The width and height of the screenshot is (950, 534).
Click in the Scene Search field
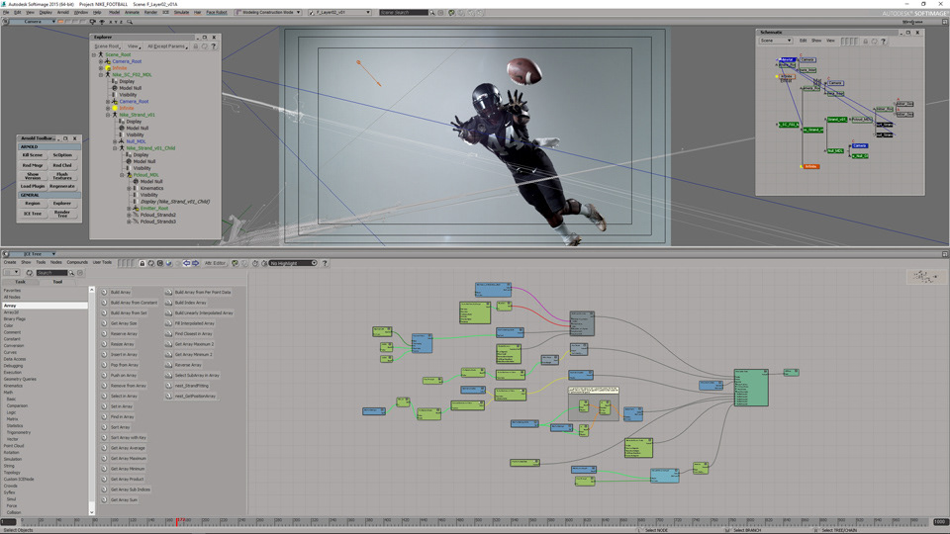pos(403,13)
